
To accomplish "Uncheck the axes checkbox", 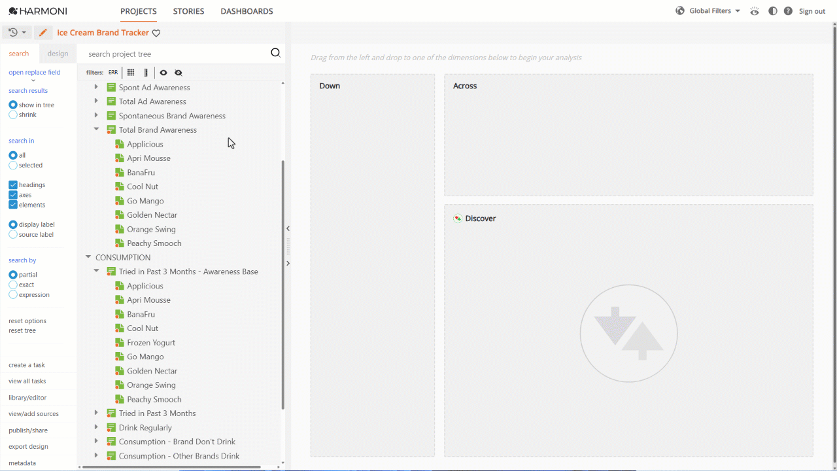I will tap(13, 194).
